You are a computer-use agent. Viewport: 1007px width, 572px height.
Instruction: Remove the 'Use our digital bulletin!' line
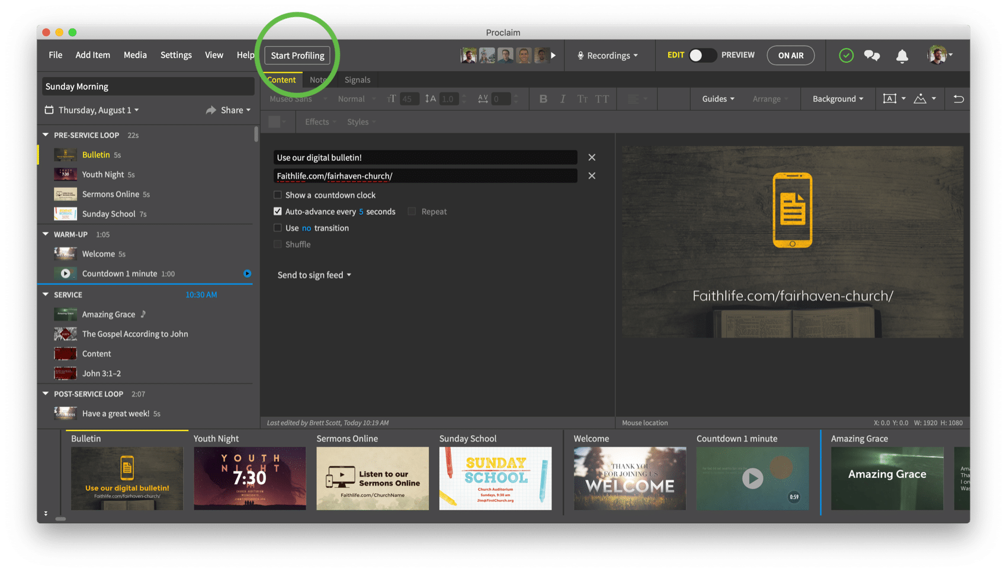pyautogui.click(x=592, y=158)
